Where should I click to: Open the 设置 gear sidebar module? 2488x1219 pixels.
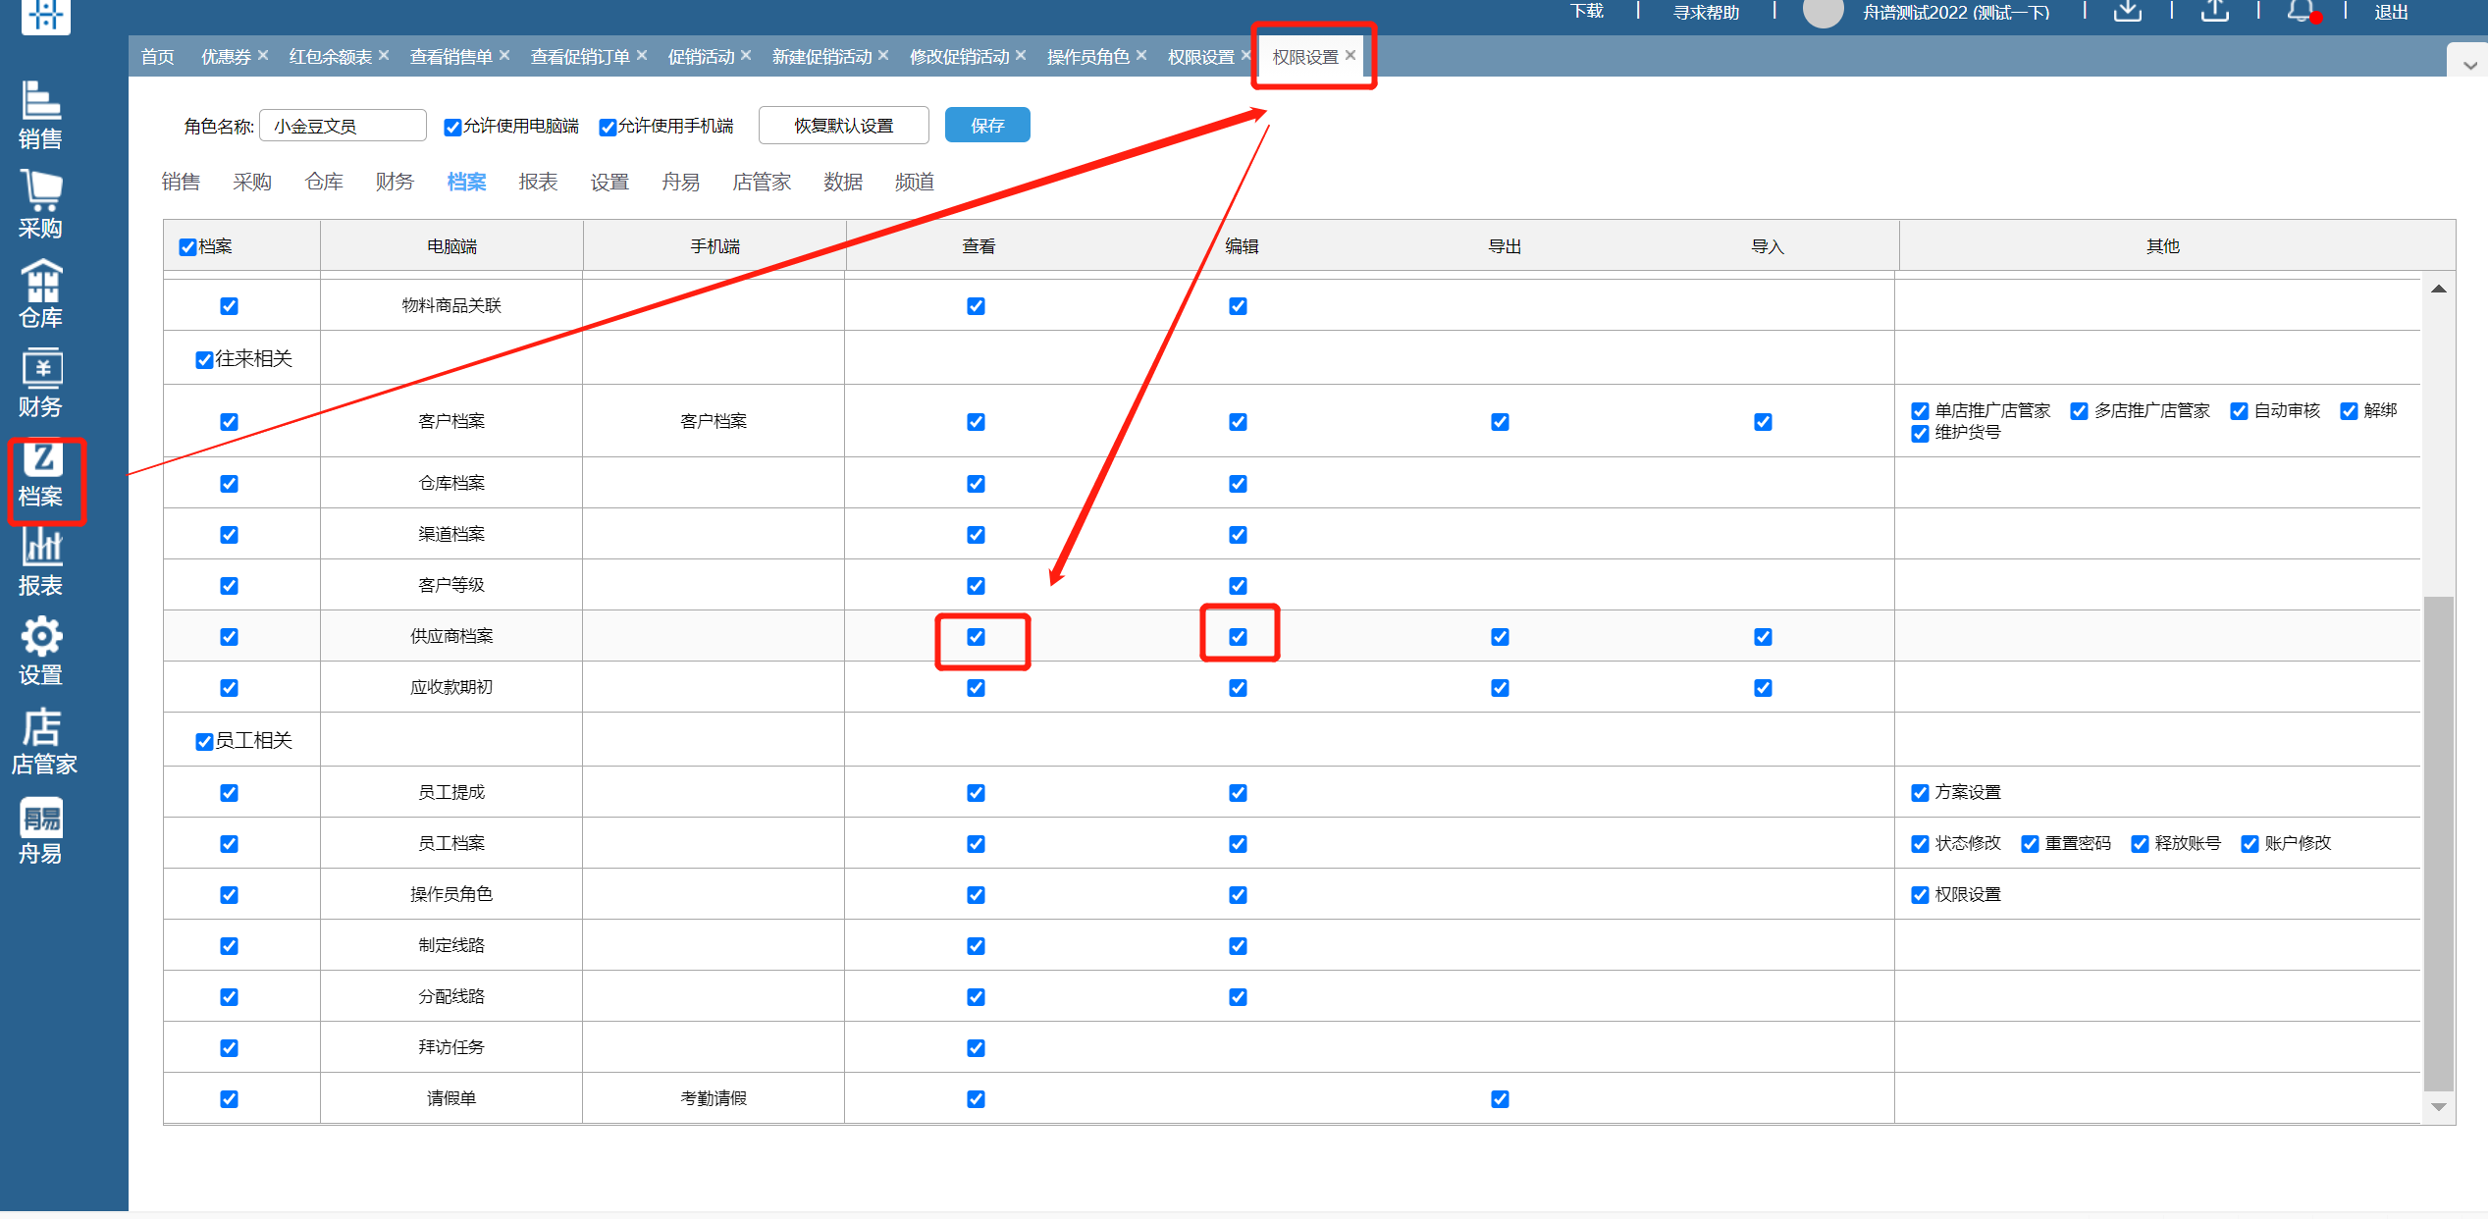(40, 651)
